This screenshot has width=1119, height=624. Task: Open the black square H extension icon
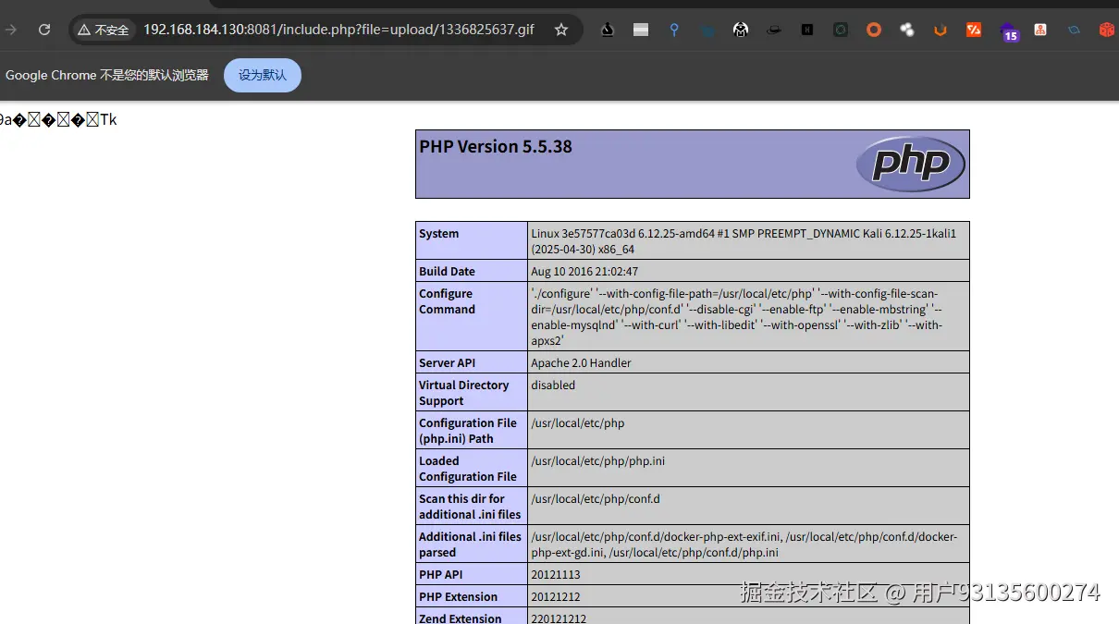pyautogui.click(x=807, y=30)
